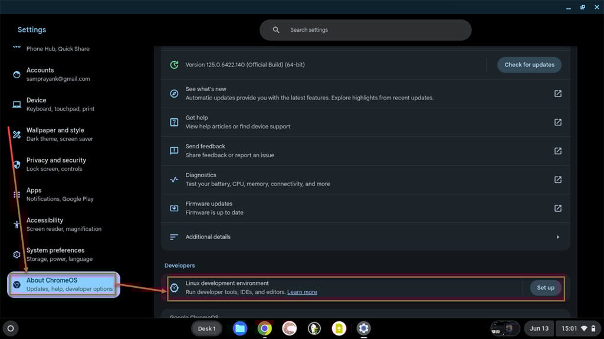Click the question mark icon beside Get help
Viewport: 604px width, 339px height.
point(174,122)
